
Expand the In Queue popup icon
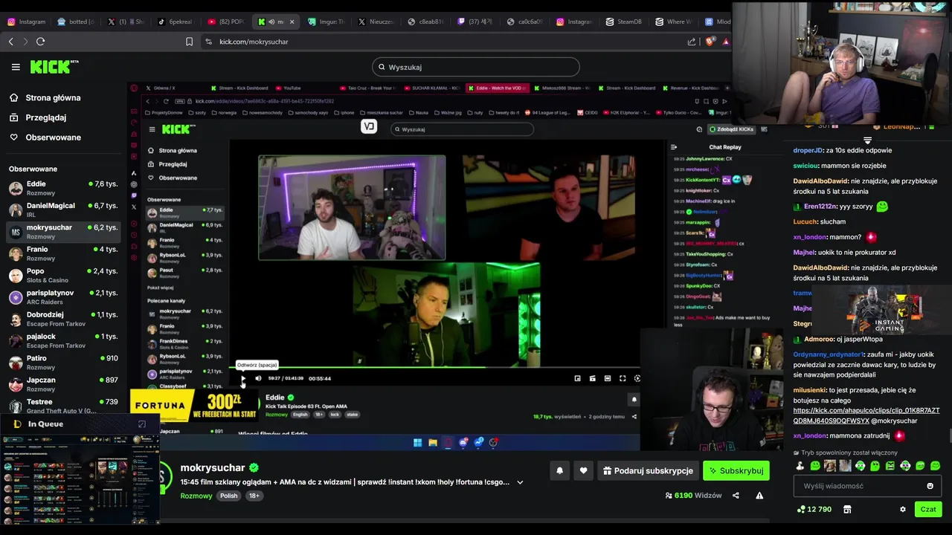click(x=142, y=424)
